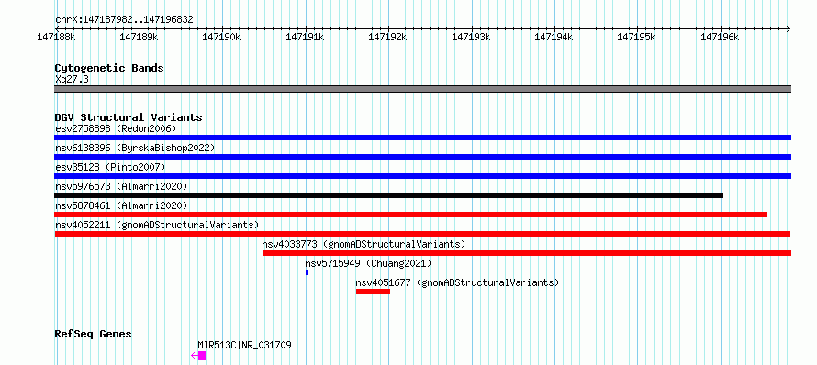Click the 147192k ruler label
Viewport: 817px width, 365px height.
tap(388, 37)
